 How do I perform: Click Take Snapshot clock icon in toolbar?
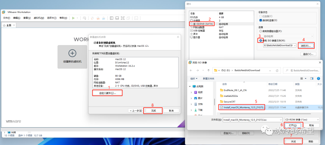point(92,18)
